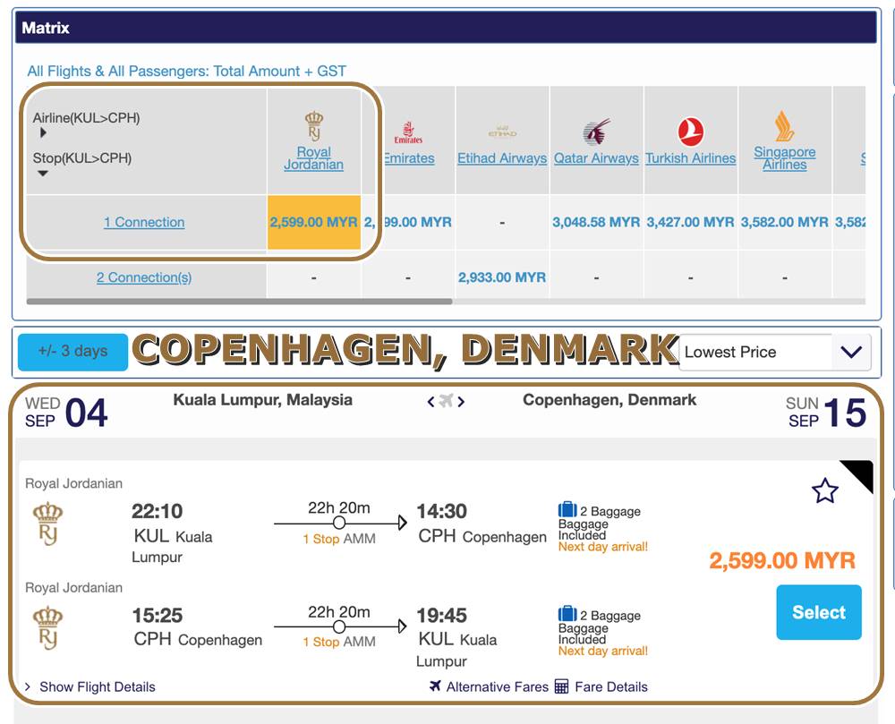Screen dimensions: 895x724
Task: Click the 14:30 CPH arrival time
Action: pyautogui.click(x=442, y=511)
